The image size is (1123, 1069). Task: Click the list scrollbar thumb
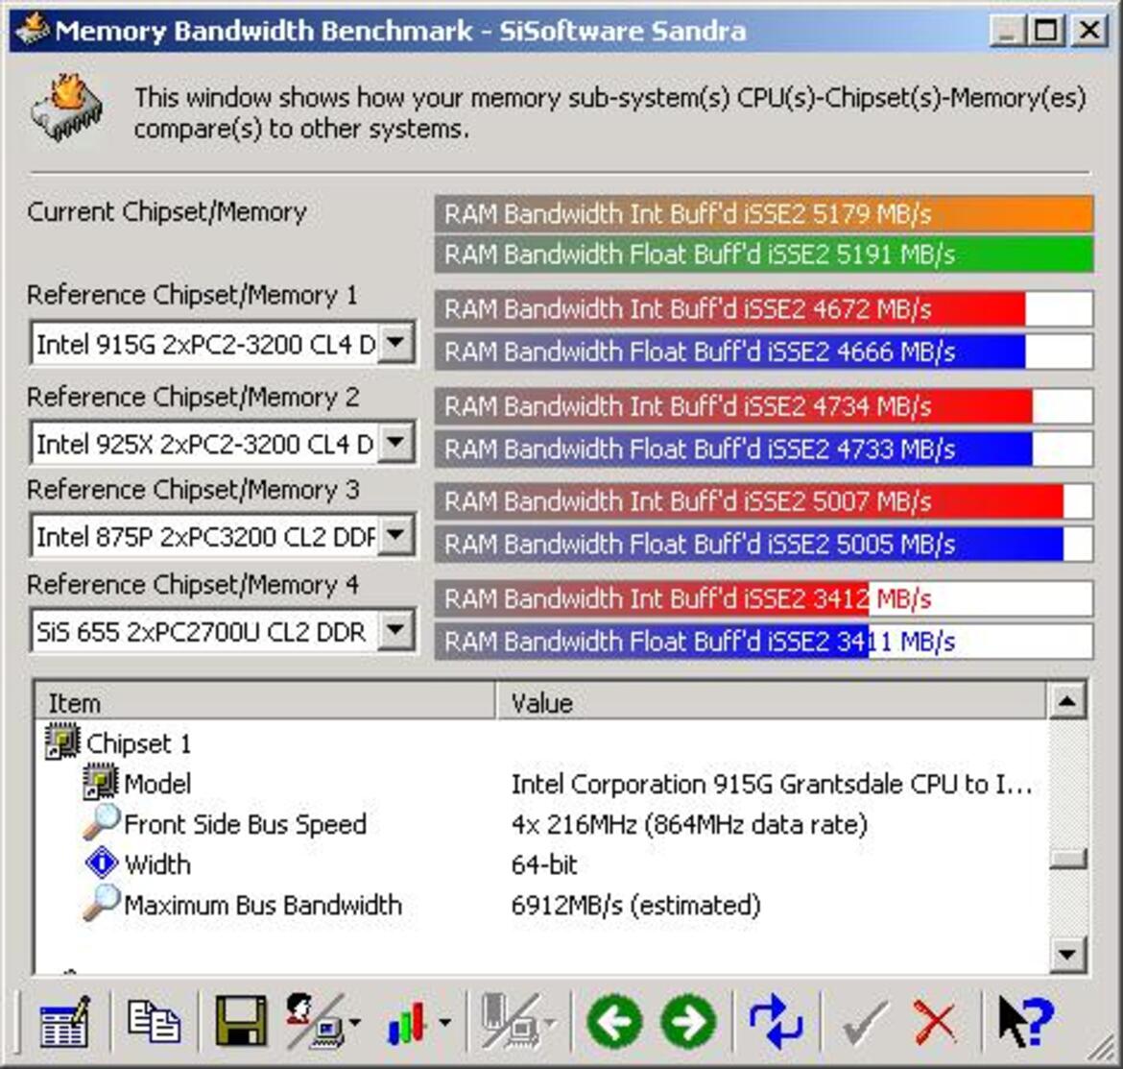click(1067, 859)
